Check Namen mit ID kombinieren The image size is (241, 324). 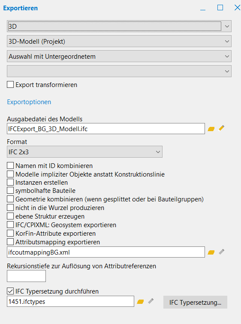[10, 165]
